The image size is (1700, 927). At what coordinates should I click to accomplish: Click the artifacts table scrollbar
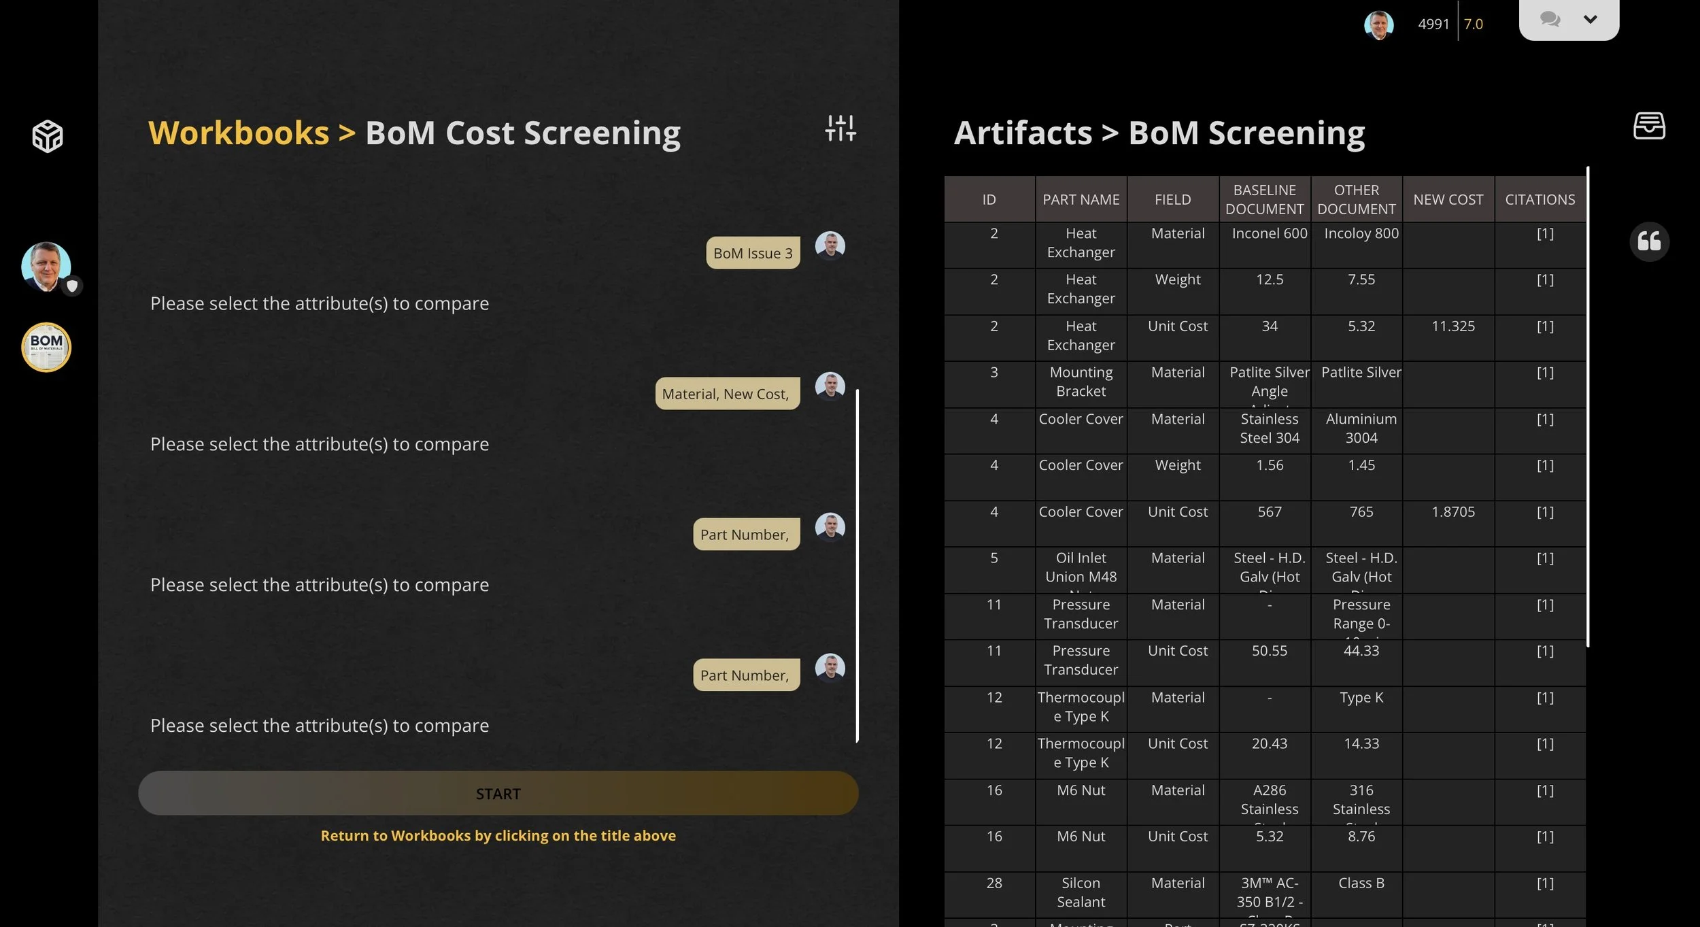(1587, 408)
